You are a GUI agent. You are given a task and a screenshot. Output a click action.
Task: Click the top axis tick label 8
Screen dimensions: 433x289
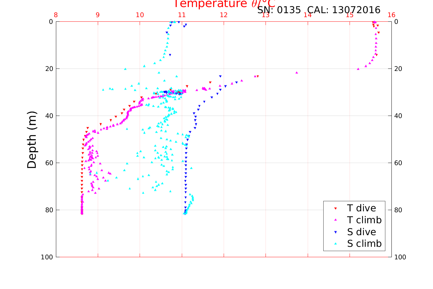coord(56,15)
